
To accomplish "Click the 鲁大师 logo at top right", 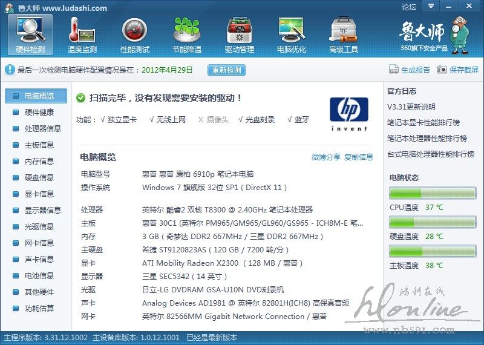I will coord(435,36).
